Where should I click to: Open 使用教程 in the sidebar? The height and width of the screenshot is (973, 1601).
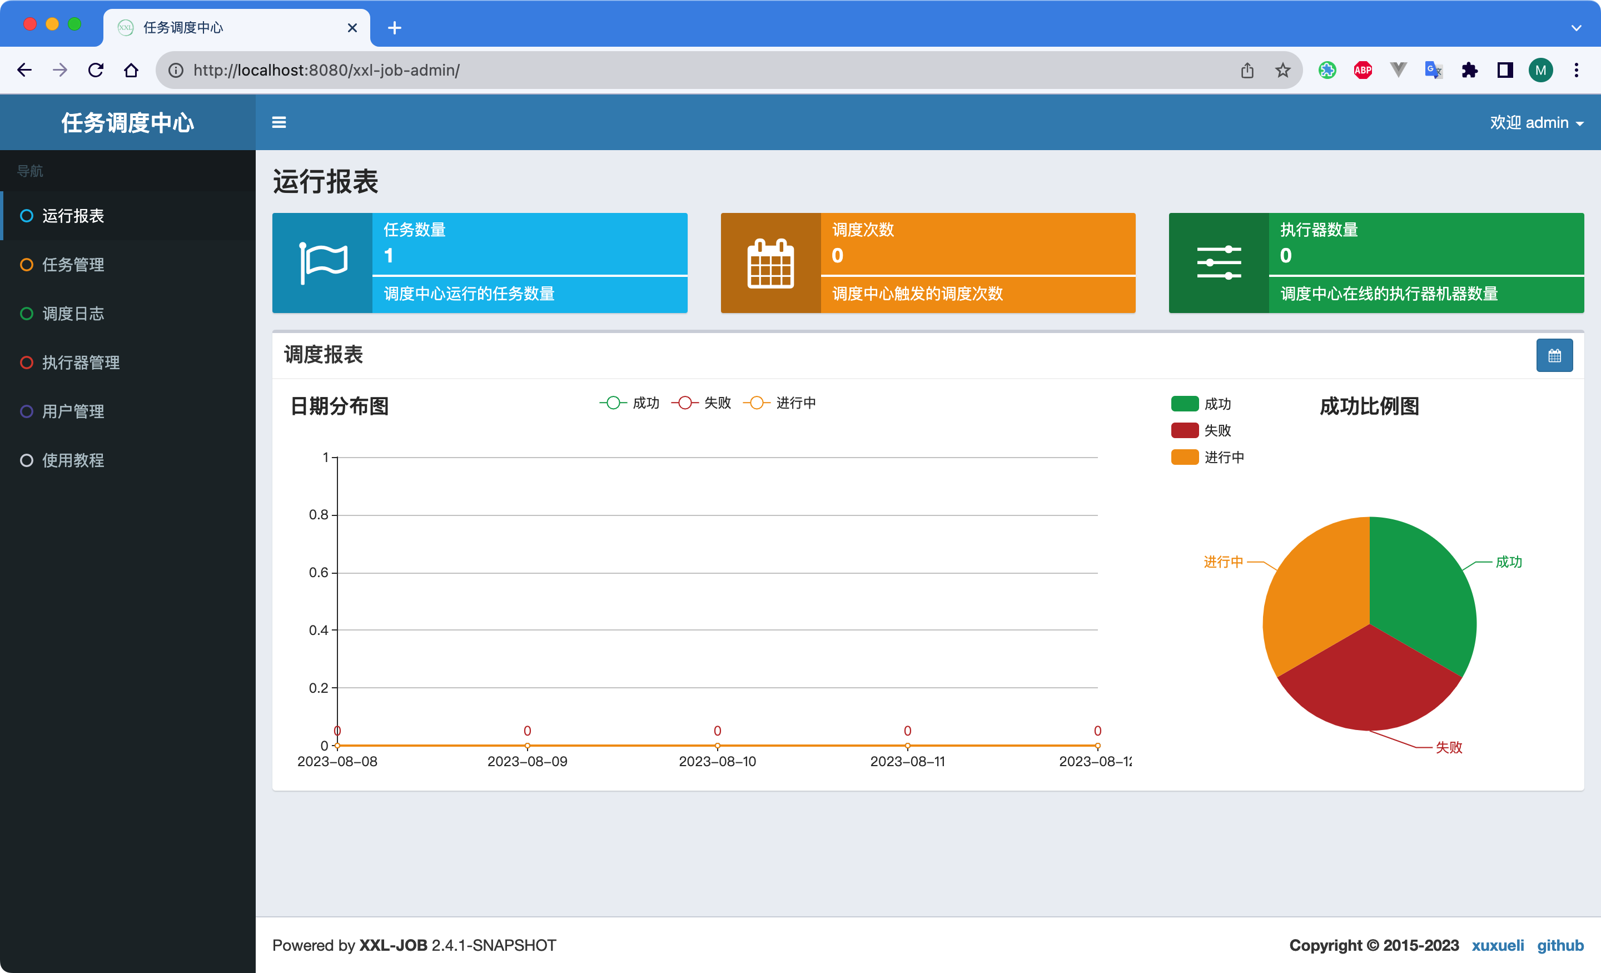tap(128, 460)
